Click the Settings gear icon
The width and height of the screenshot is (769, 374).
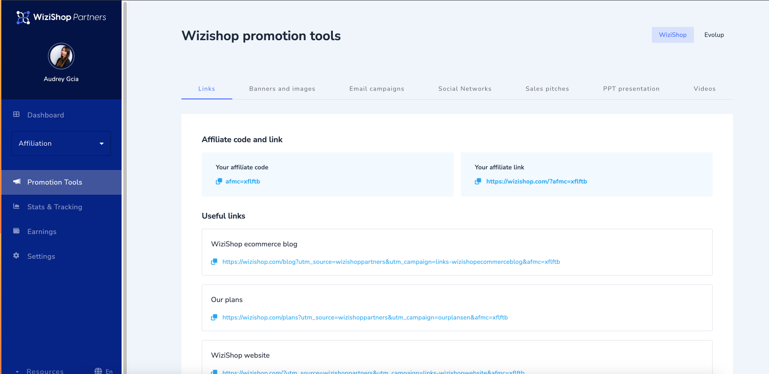coord(16,256)
